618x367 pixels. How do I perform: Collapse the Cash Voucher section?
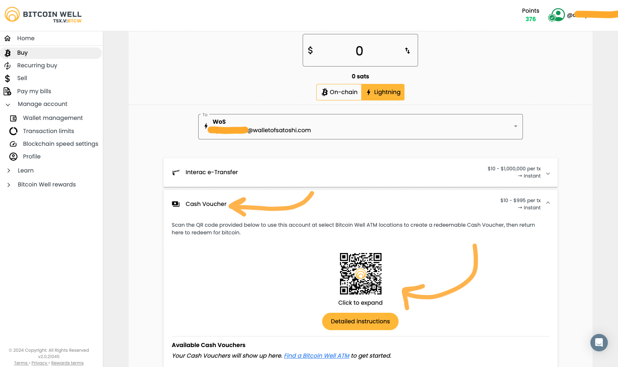point(548,203)
